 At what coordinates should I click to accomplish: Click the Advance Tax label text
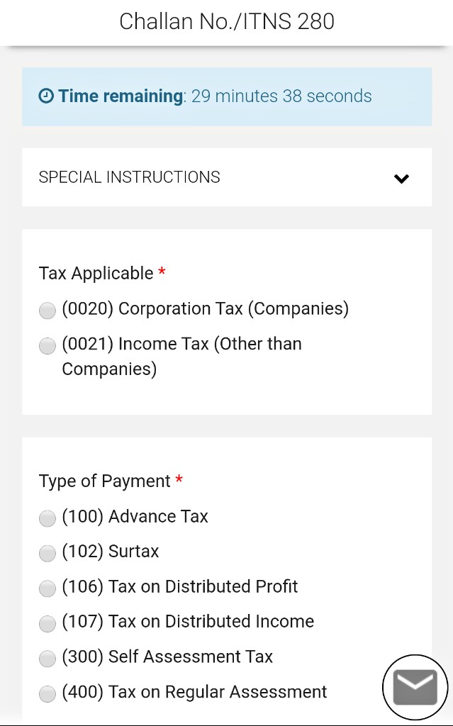coord(158,516)
